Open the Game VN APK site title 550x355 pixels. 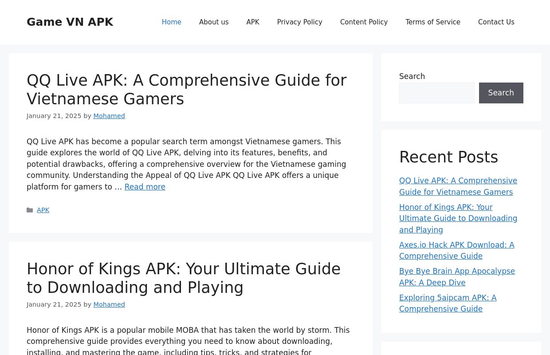(70, 22)
